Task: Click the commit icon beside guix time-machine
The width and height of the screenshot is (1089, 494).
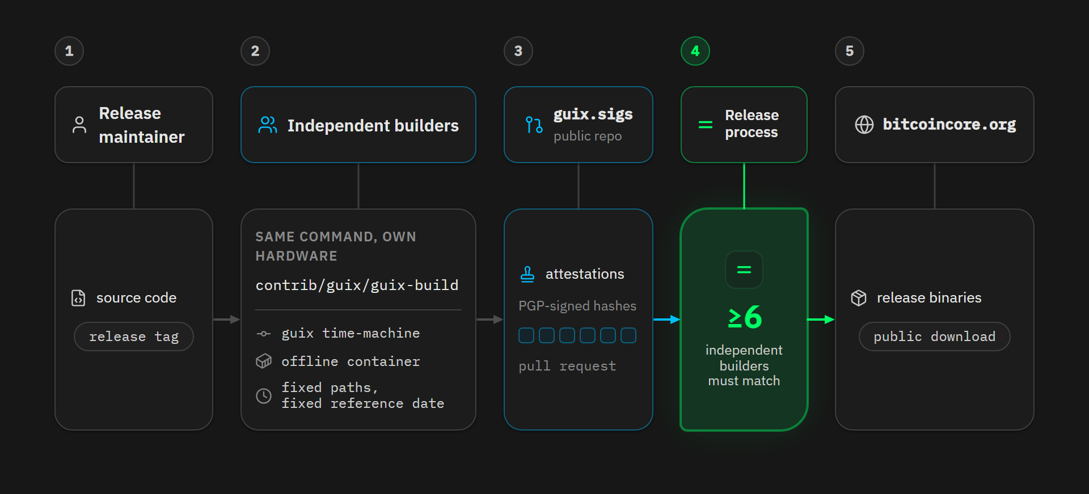Action: 263,334
